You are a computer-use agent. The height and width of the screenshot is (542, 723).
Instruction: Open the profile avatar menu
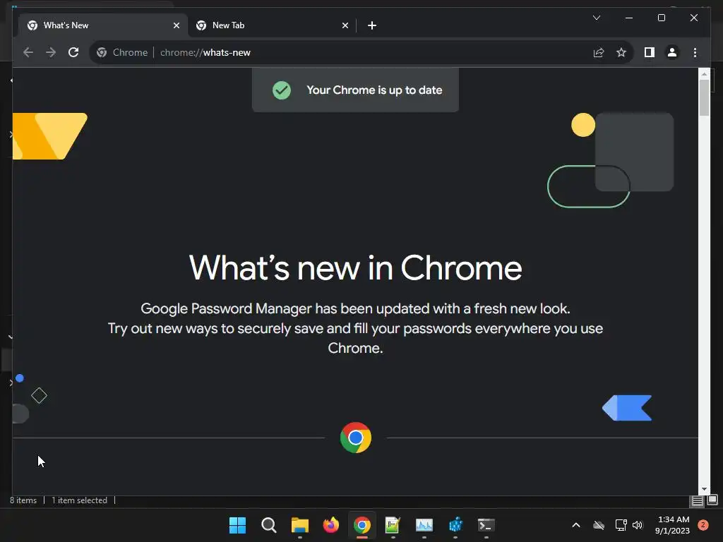[672, 52]
